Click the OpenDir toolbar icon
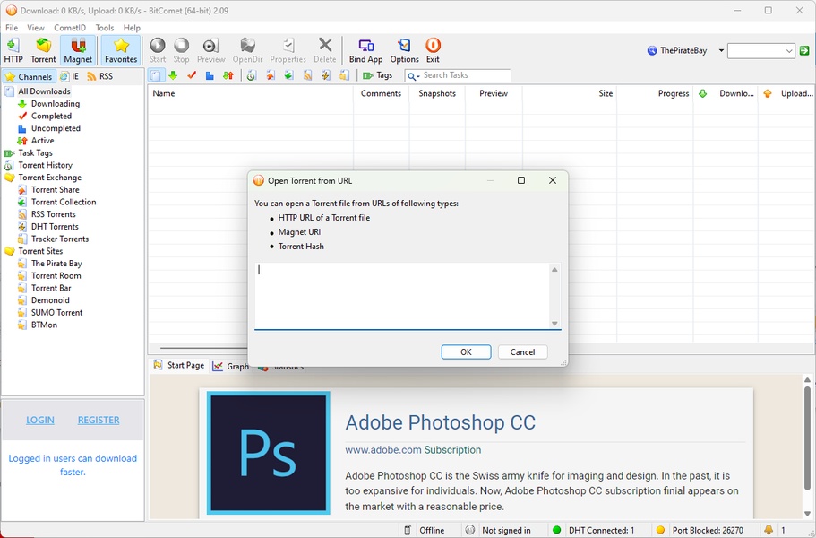 coord(248,50)
